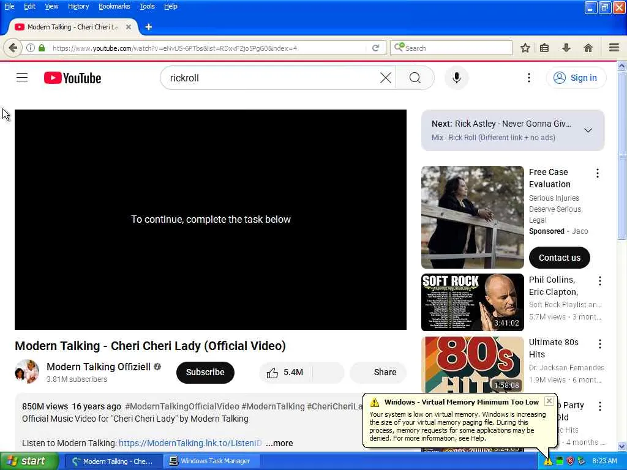Open Modern Talking Offiziell channel name
This screenshot has width=627, height=470.
coord(99,367)
